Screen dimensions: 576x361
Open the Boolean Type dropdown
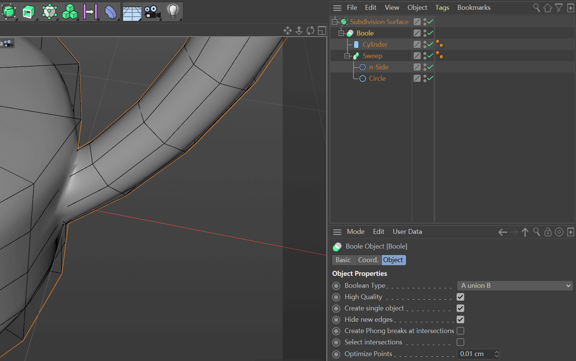tap(515, 286)
